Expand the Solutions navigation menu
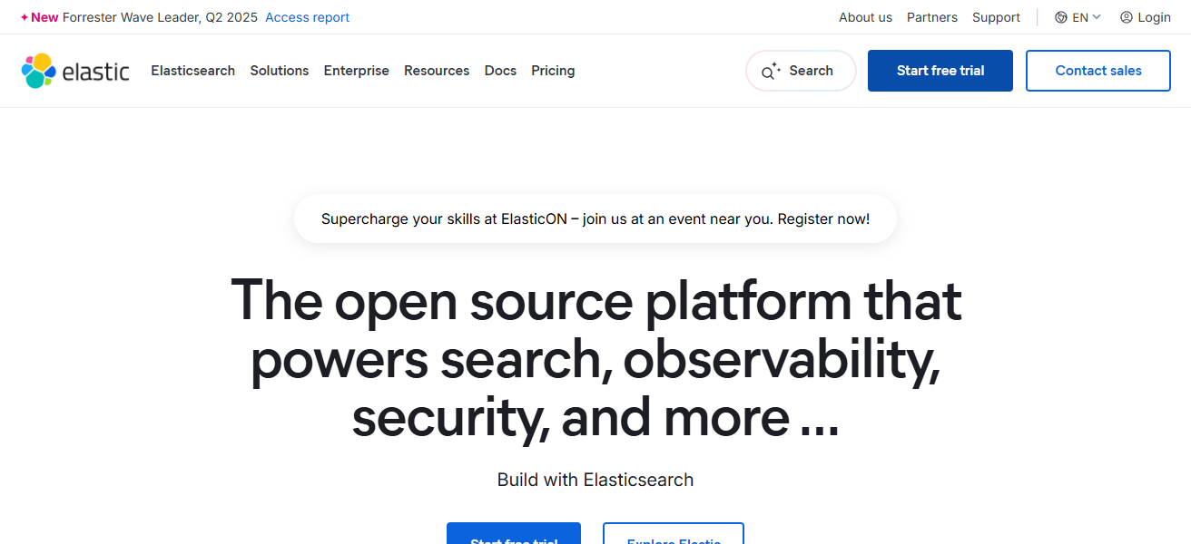 (x=279, y=71)
